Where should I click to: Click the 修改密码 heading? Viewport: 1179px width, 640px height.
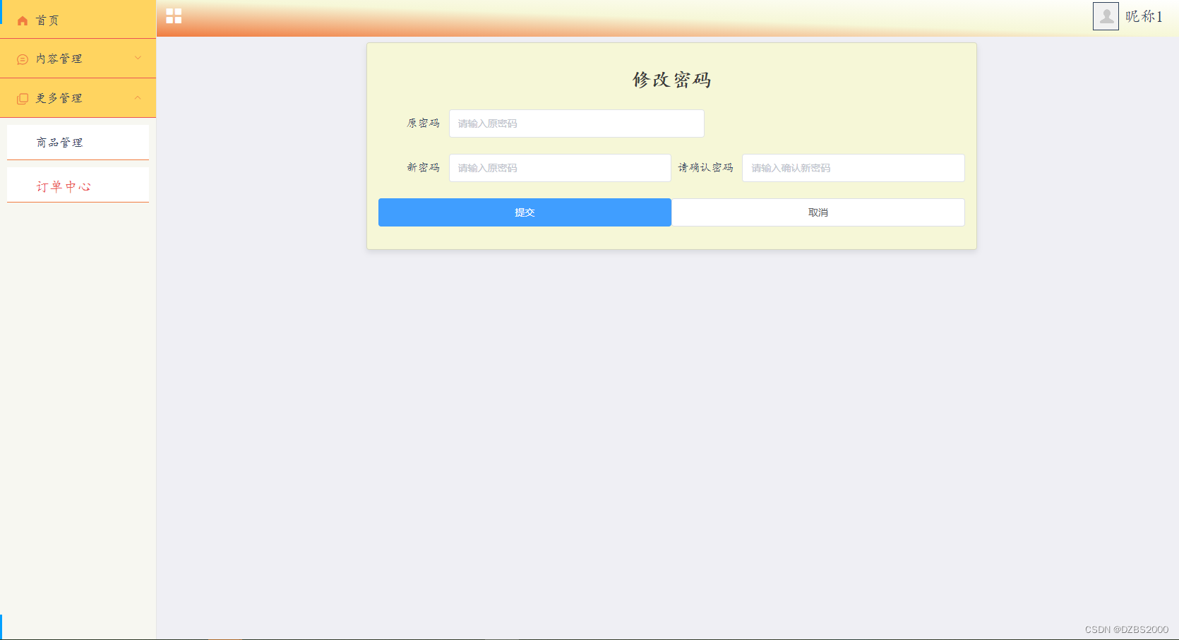click(671, 80)
